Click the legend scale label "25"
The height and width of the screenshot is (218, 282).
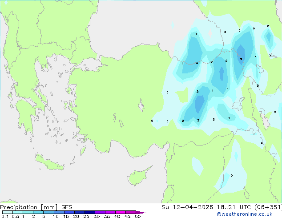[86, 216]
